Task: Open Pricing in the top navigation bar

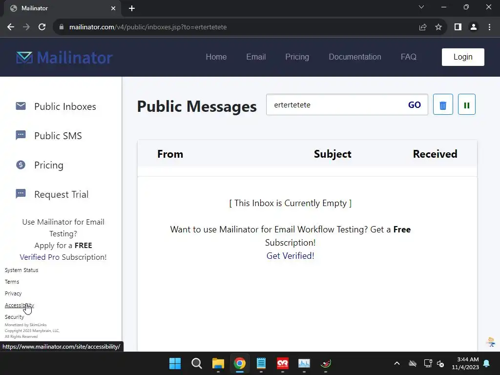Action: pyautogui.click(x=297, y=57)
